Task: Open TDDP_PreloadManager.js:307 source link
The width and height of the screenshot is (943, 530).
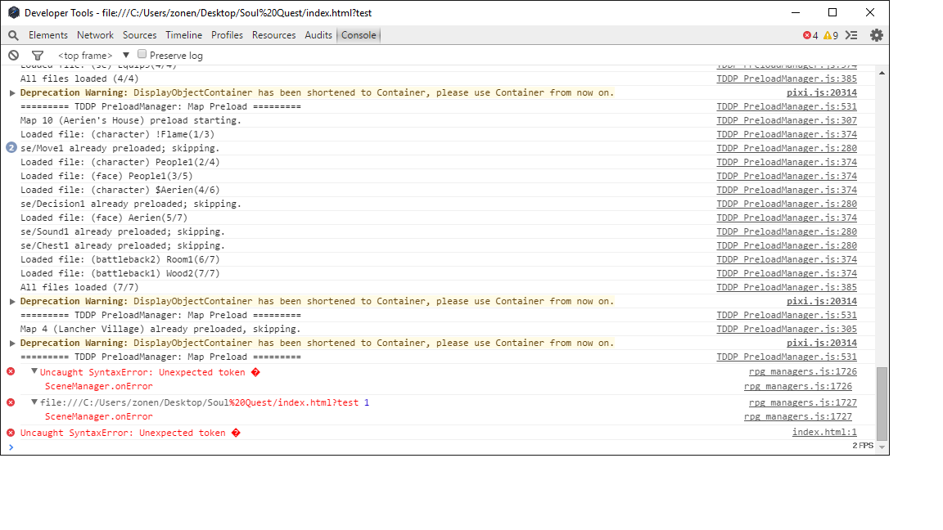Action: tap(787, 120)
